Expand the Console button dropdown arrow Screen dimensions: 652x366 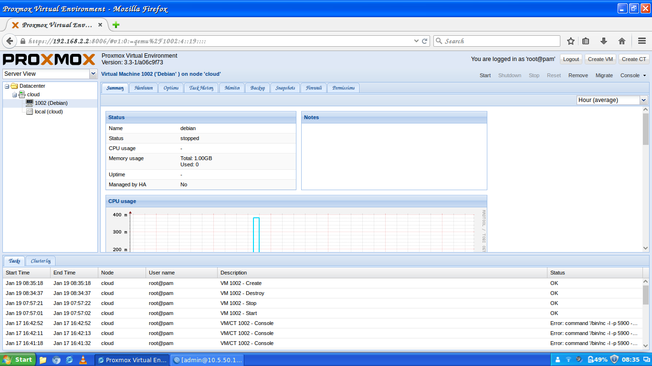644,76
